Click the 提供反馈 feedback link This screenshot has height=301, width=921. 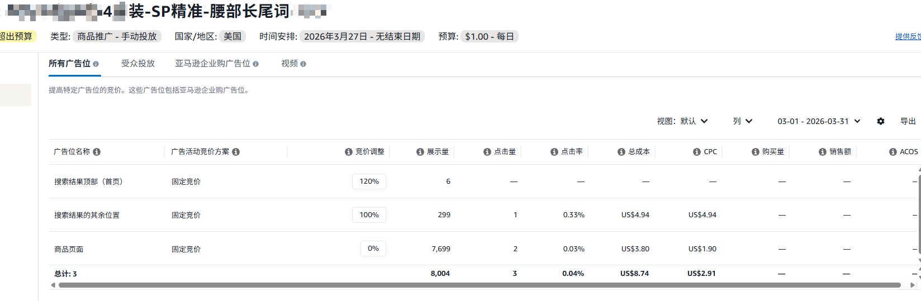click(x=908, y=36)
